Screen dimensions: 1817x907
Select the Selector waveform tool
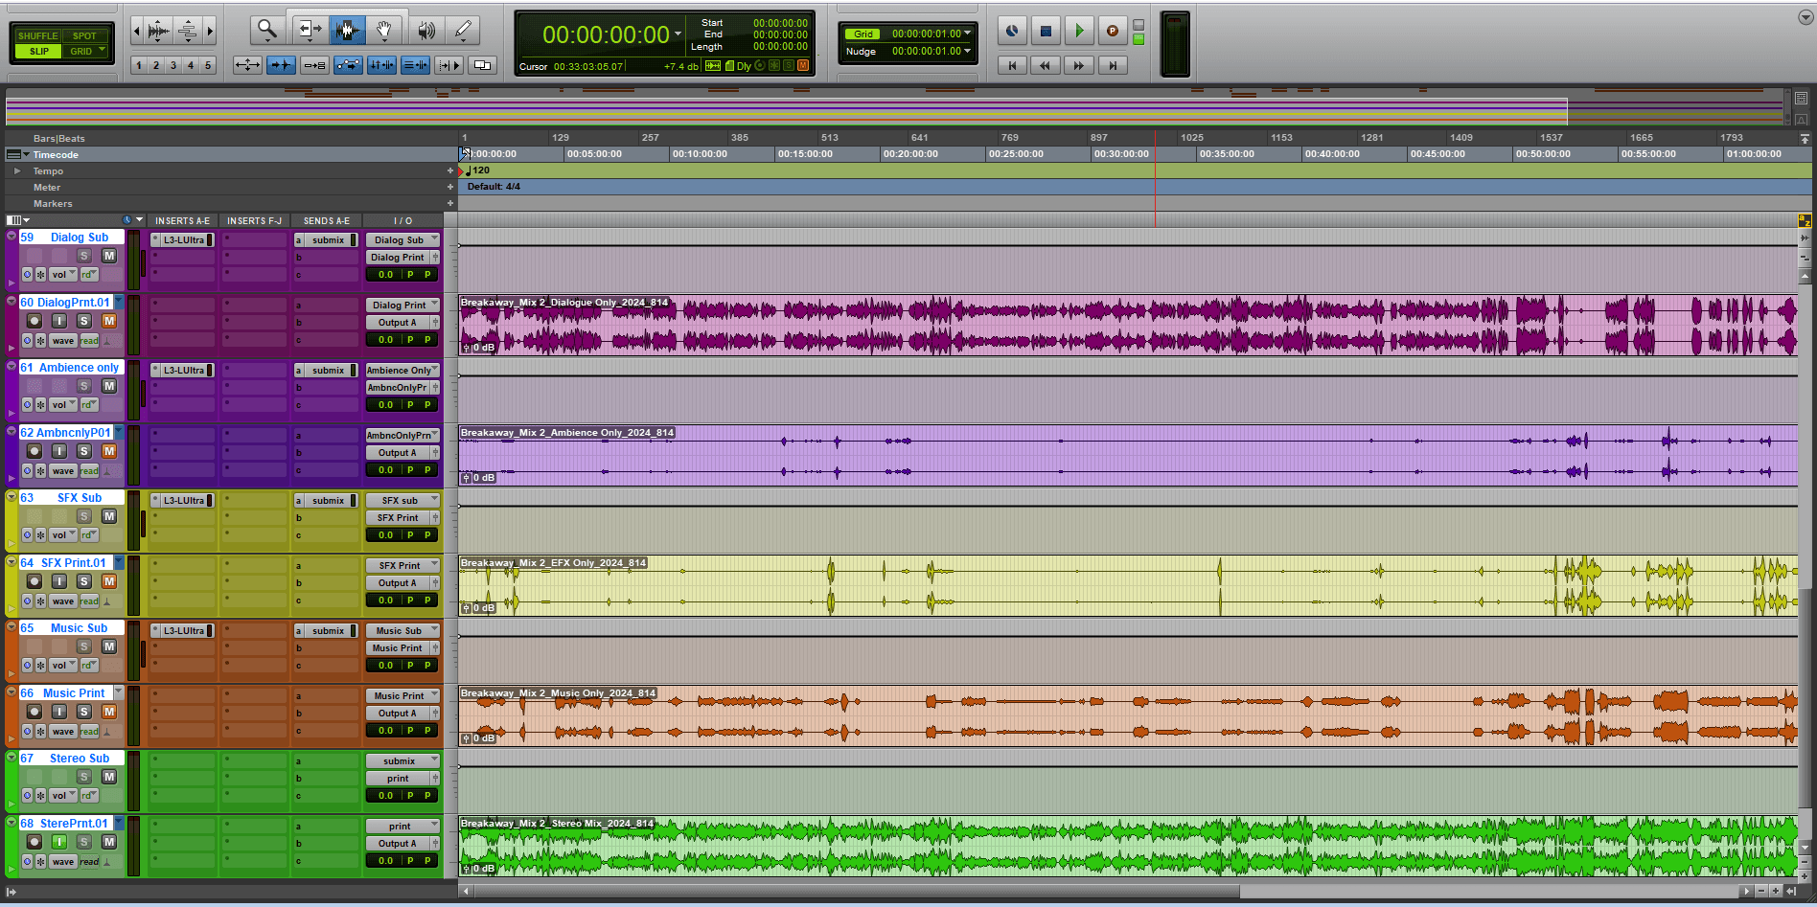point(347,31)
